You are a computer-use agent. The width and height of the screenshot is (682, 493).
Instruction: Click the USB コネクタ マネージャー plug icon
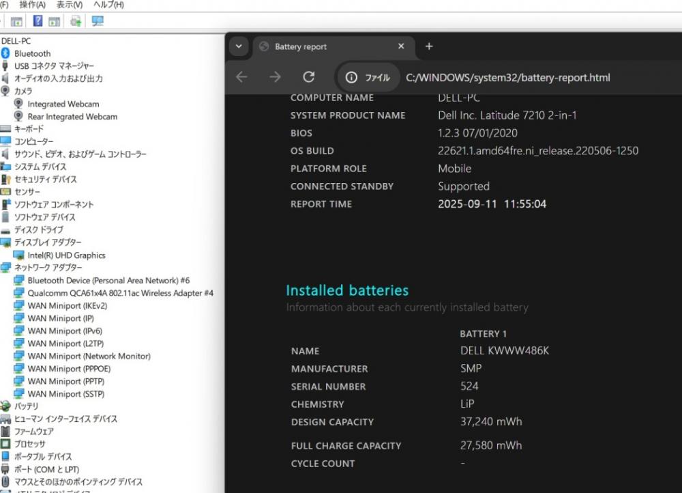point(5,66)
